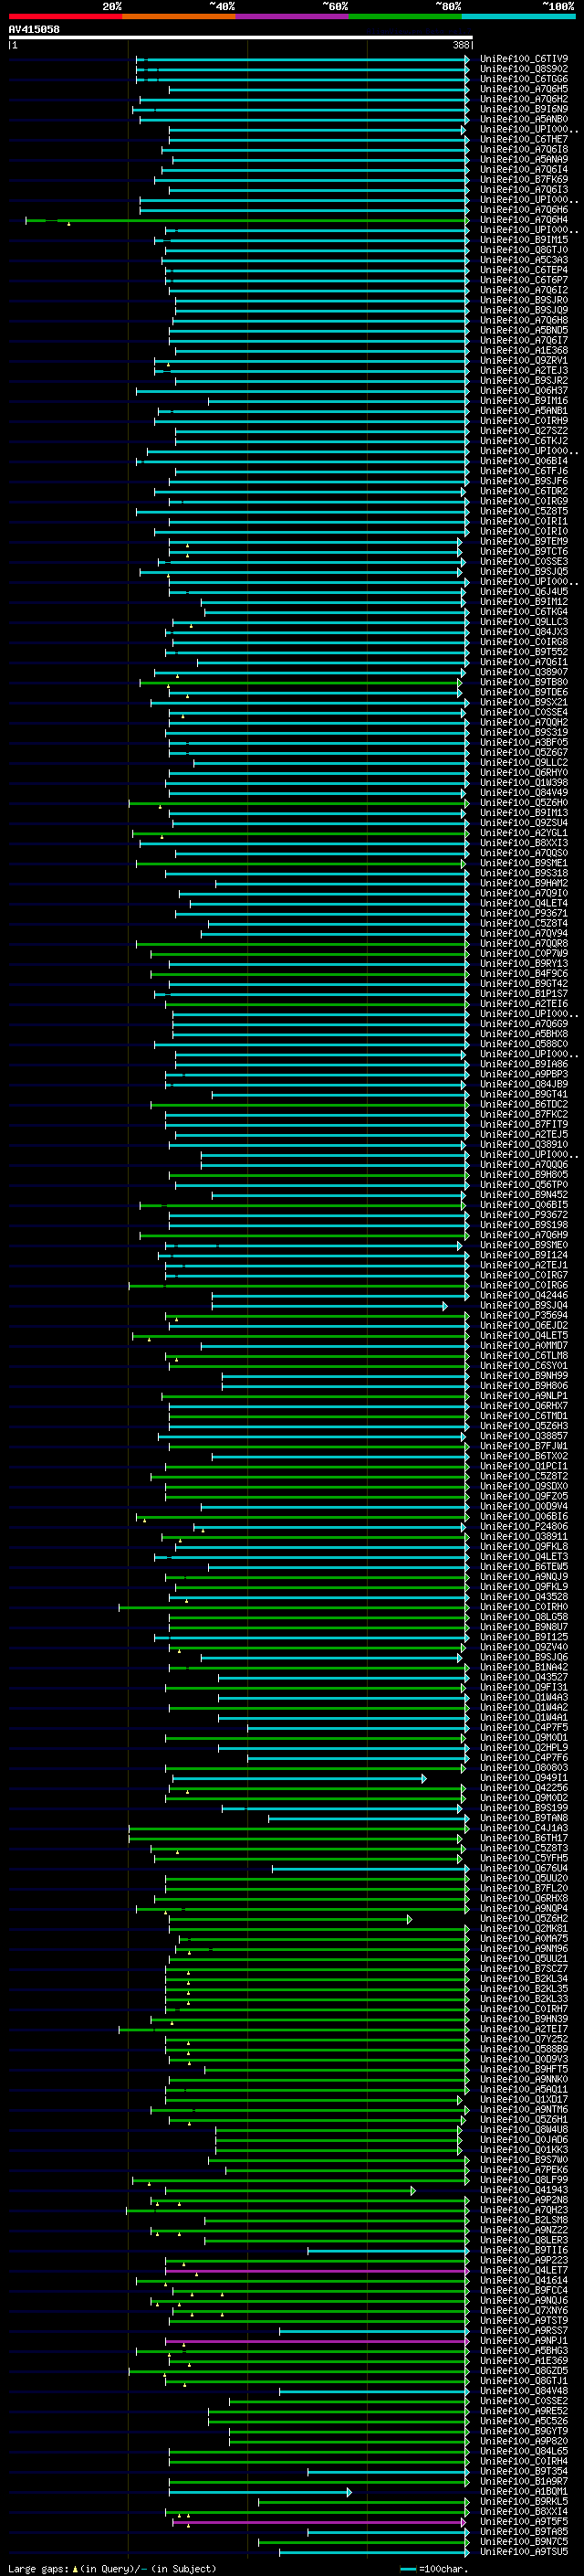The width and height of the screenshot is (584, 2576).
Task: Click the query end position 388
Action: pos(461,45)
